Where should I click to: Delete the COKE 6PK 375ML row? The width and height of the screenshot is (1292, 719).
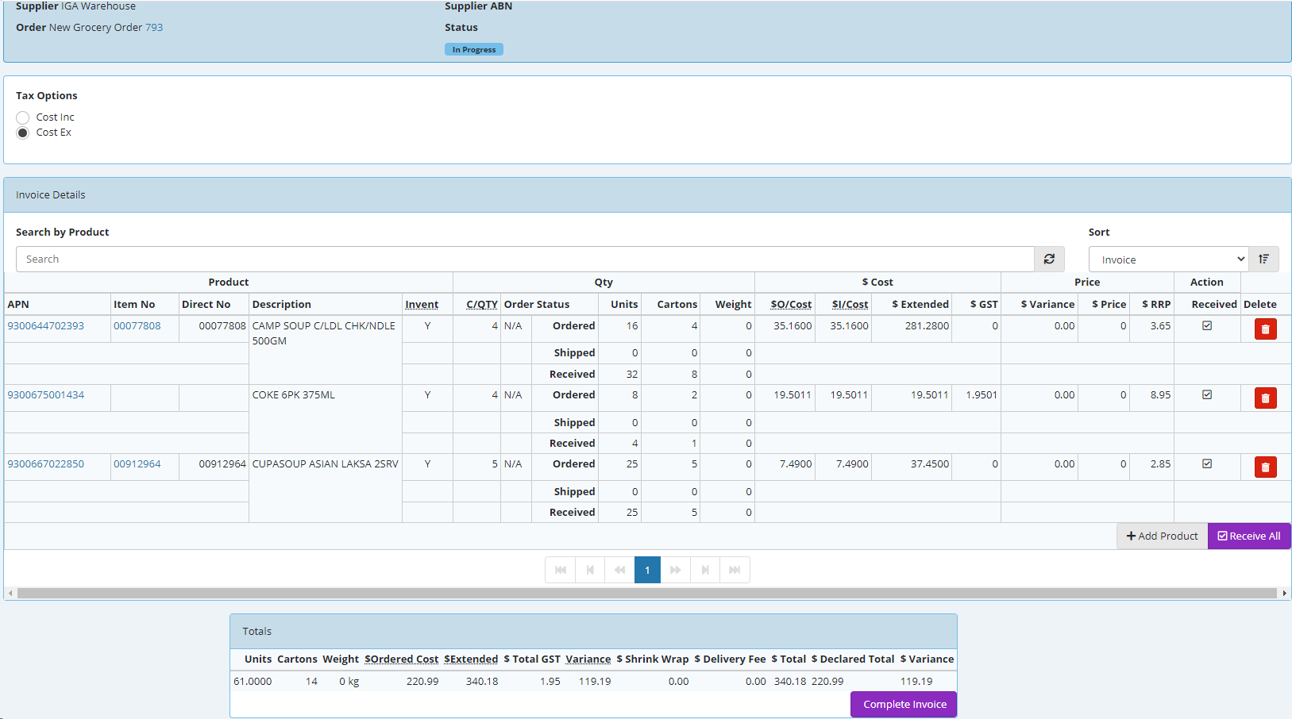click(x=1265, y=398)
